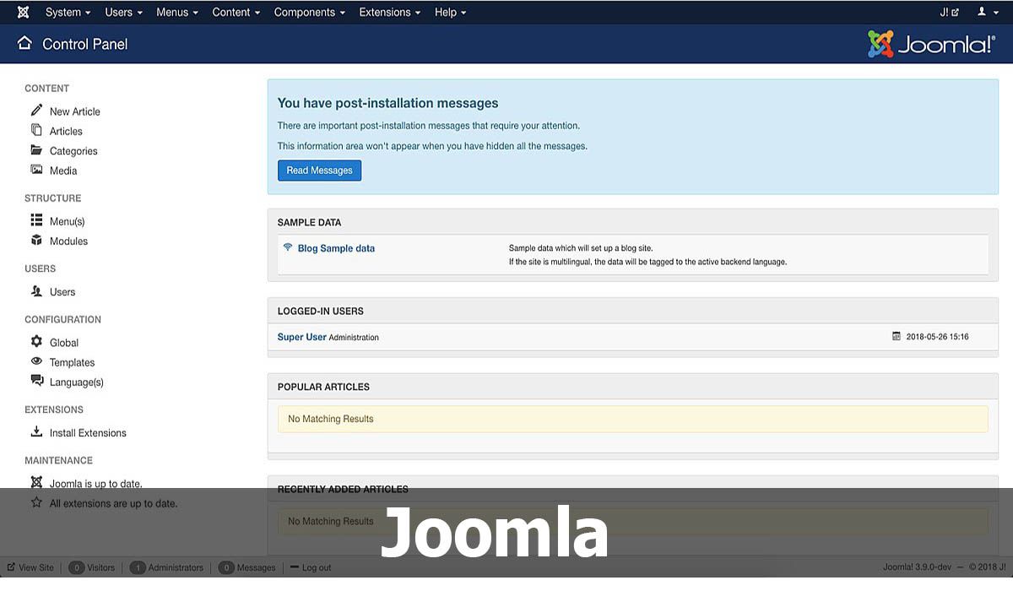Screen dimensions: 1013x591
Task: Click the Log out icon in status bar
Action: pyautogui.click(x=295, y=567)
